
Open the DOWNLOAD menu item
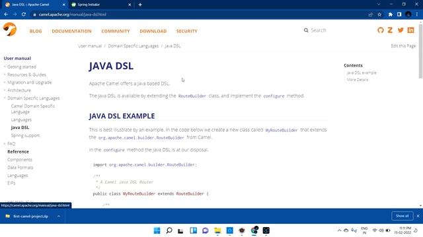153,31
